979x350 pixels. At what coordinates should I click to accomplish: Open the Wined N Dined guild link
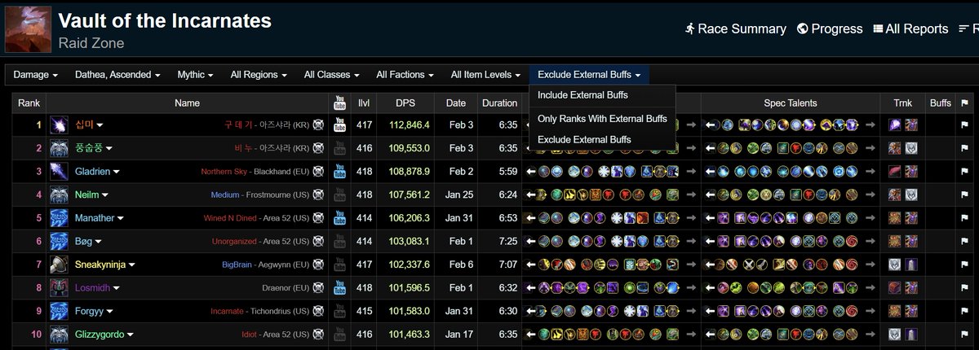click(x=229, y=218)
